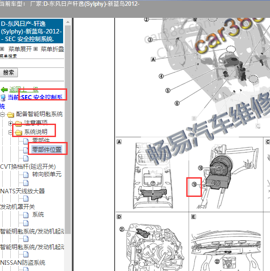270x271 pixels.
Task: Click the folder icon of 配备智能钥匙系统
Action: tap(10, 114)
